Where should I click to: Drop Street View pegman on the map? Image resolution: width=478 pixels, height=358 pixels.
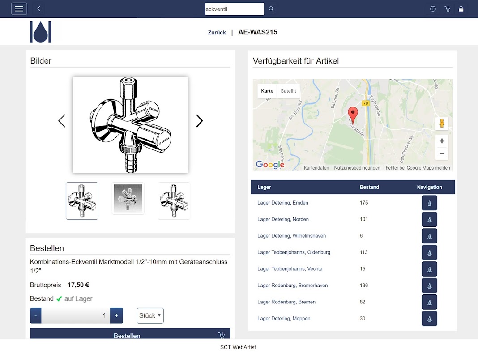[441, 124]
